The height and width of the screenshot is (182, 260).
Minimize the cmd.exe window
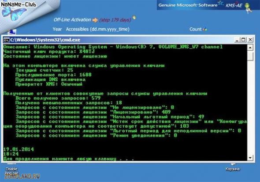click(x=237, y=40)
